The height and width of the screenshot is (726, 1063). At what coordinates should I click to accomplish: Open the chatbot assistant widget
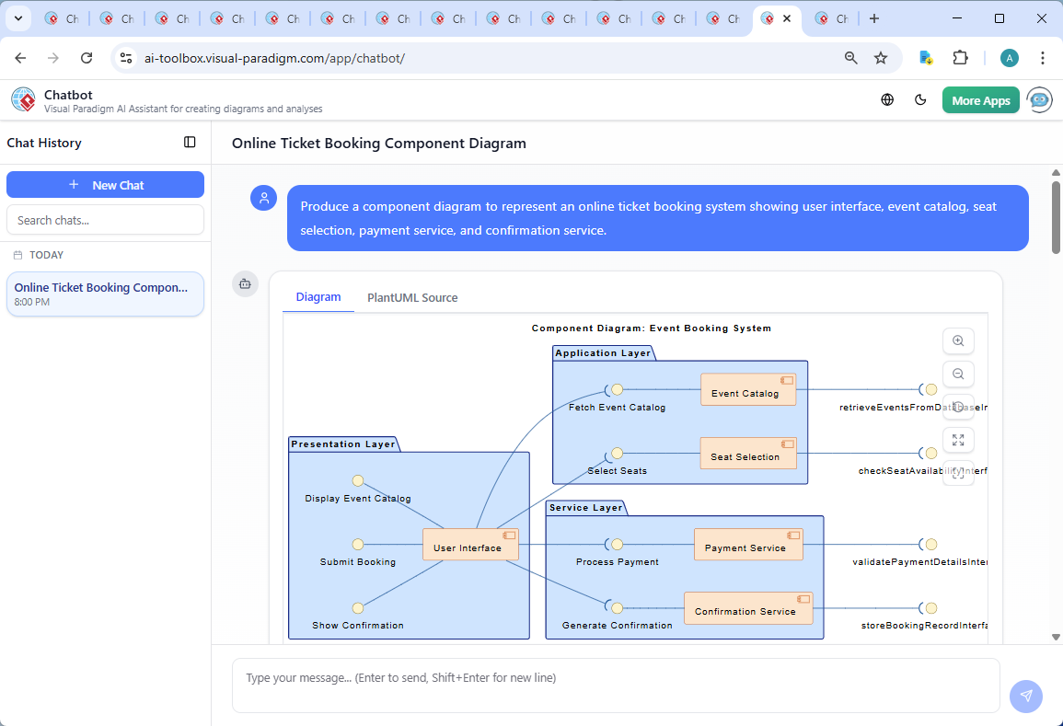click(x=1039, y=99)
